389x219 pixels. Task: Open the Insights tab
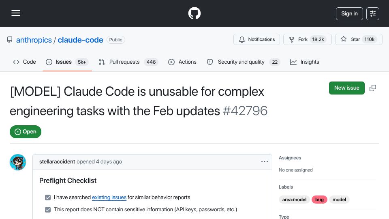304,62
